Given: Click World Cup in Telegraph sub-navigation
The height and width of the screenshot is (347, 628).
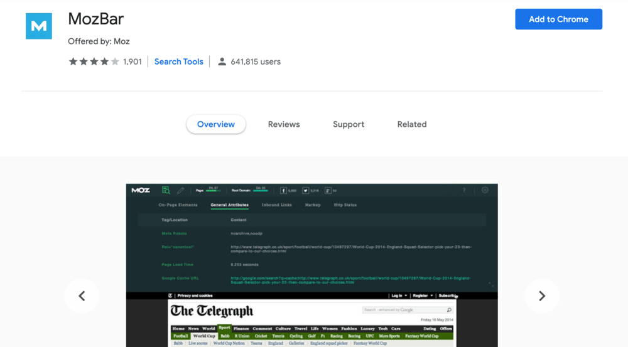Looking at the screenshot, I should point(204,336).
